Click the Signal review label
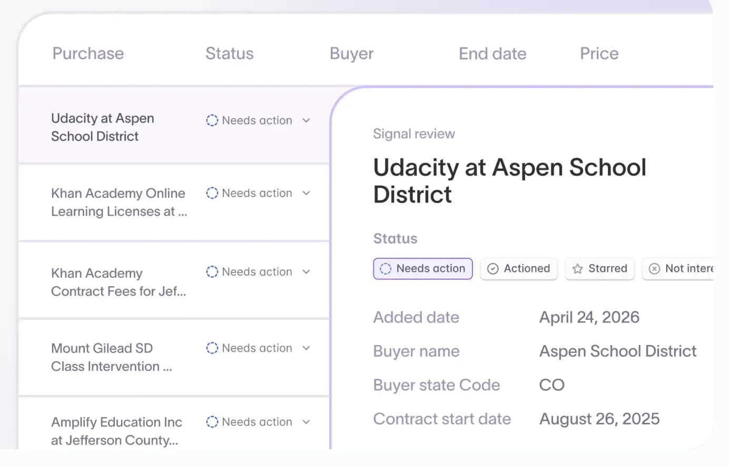Viewport: 729px width, 467px height. pyautogui.click(x=414, y=134)
